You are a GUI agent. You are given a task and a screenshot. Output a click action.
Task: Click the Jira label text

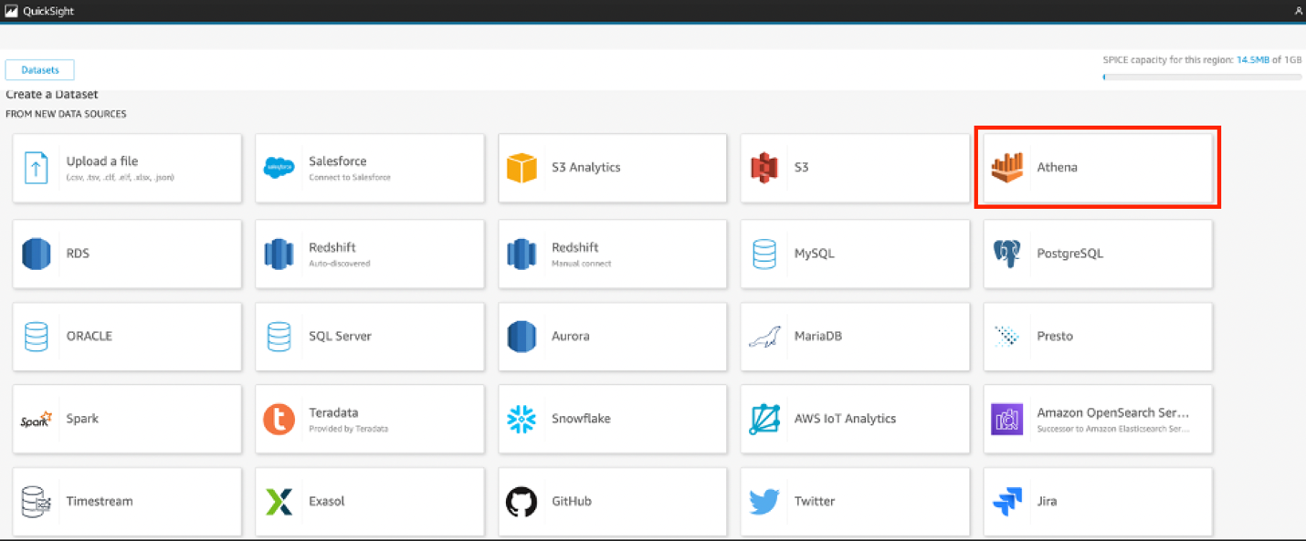[1047, 502]
